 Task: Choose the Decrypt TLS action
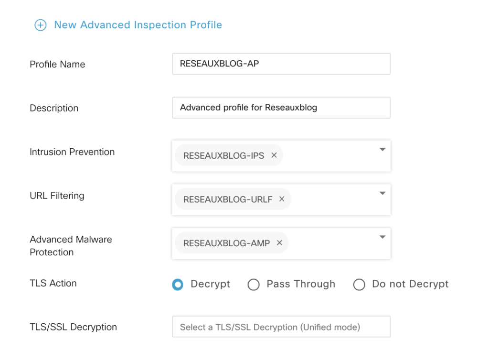pos(178,285)
